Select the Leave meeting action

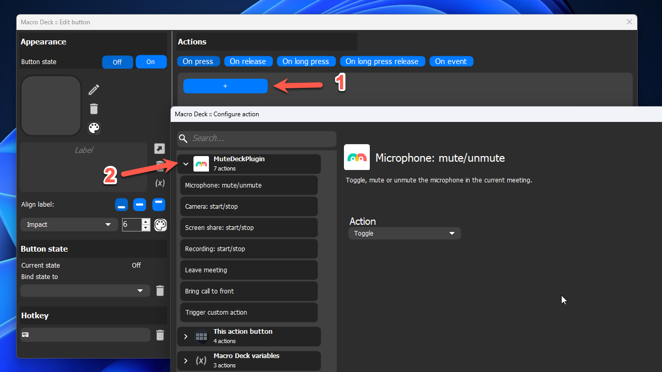pyautogui.click(x=249, y=270)
